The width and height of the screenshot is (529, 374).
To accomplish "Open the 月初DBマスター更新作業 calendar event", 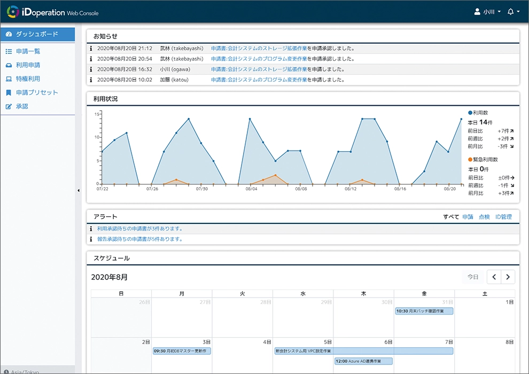I will click(182, 351).
